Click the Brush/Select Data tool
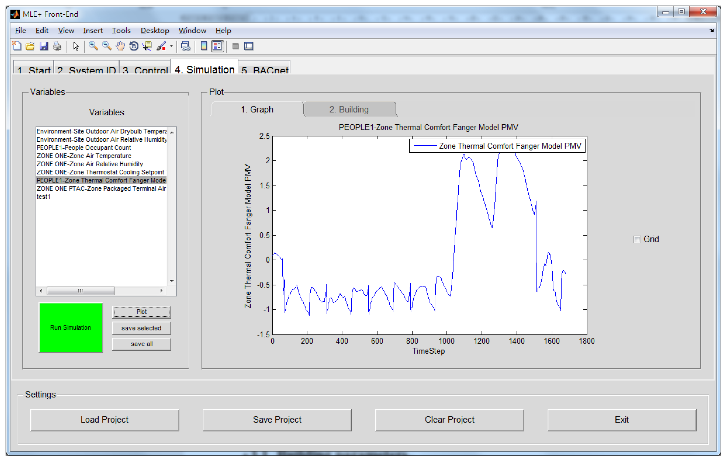The width and height of the screenshot is (728, 462). [161, 46]
